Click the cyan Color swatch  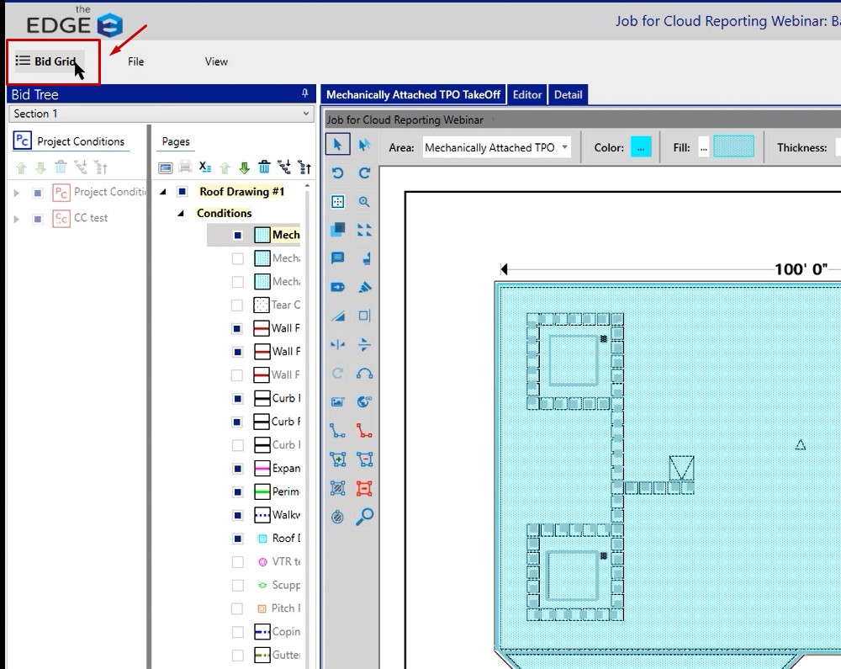pos(640,147)
